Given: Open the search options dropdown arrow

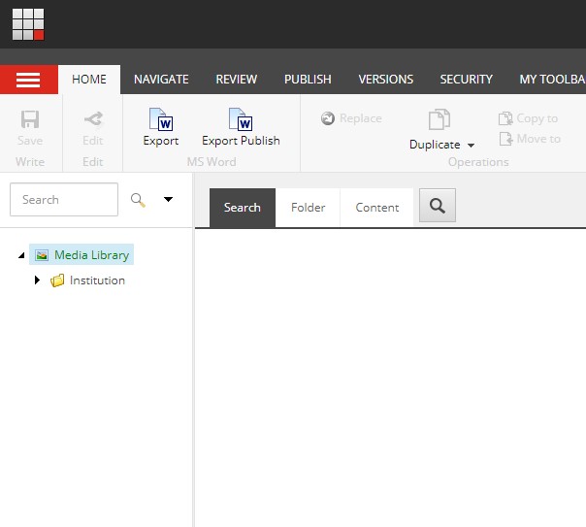Looking at the screenshot, I should click(168, 200).
